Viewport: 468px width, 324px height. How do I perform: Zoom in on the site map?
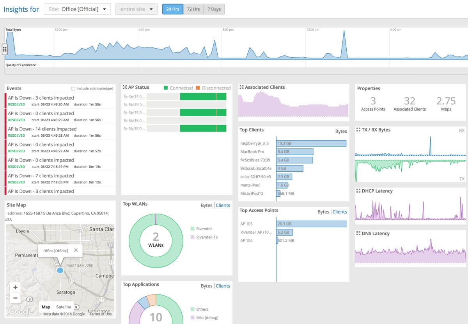15,287
